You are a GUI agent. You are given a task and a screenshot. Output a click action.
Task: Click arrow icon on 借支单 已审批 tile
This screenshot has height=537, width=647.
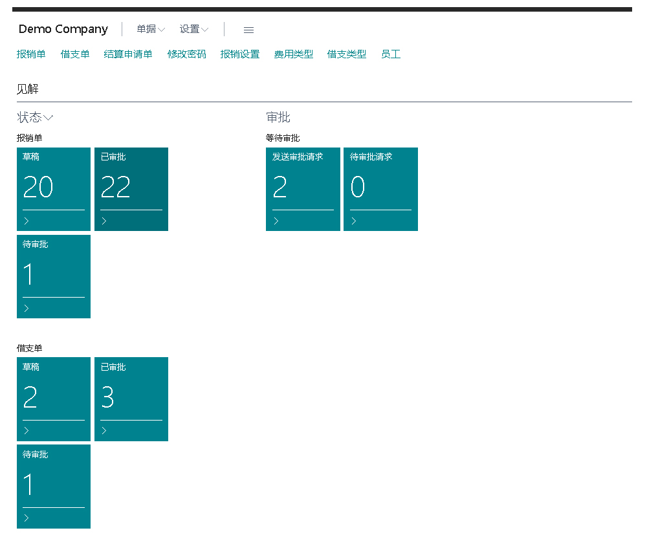(x=104, y=431)
